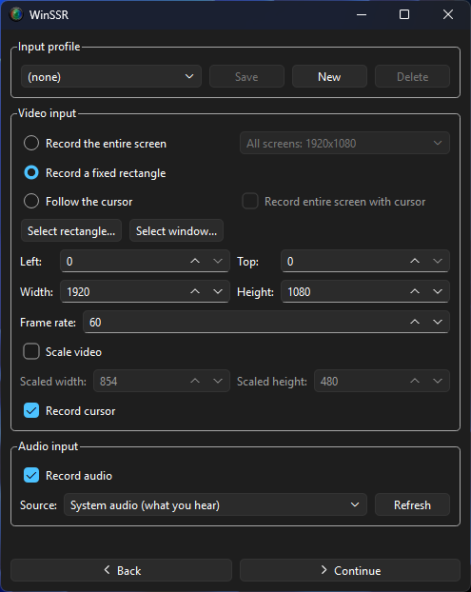Image resolution: width=471 pixels, height=592 pixels.
Task: Minimize the WinSSR window
Action: pos(362,14)
